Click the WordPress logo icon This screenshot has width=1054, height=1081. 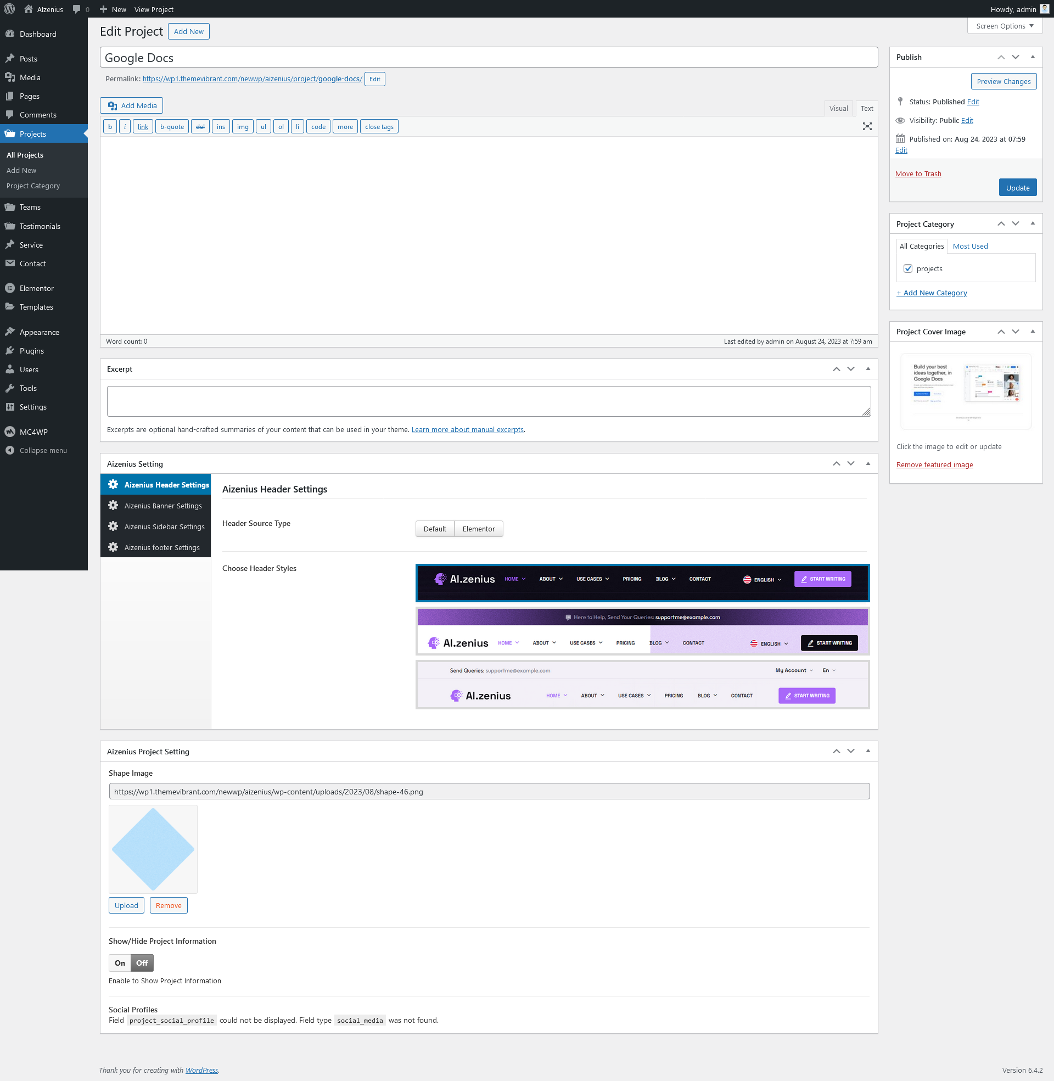[x=9, y=9]
